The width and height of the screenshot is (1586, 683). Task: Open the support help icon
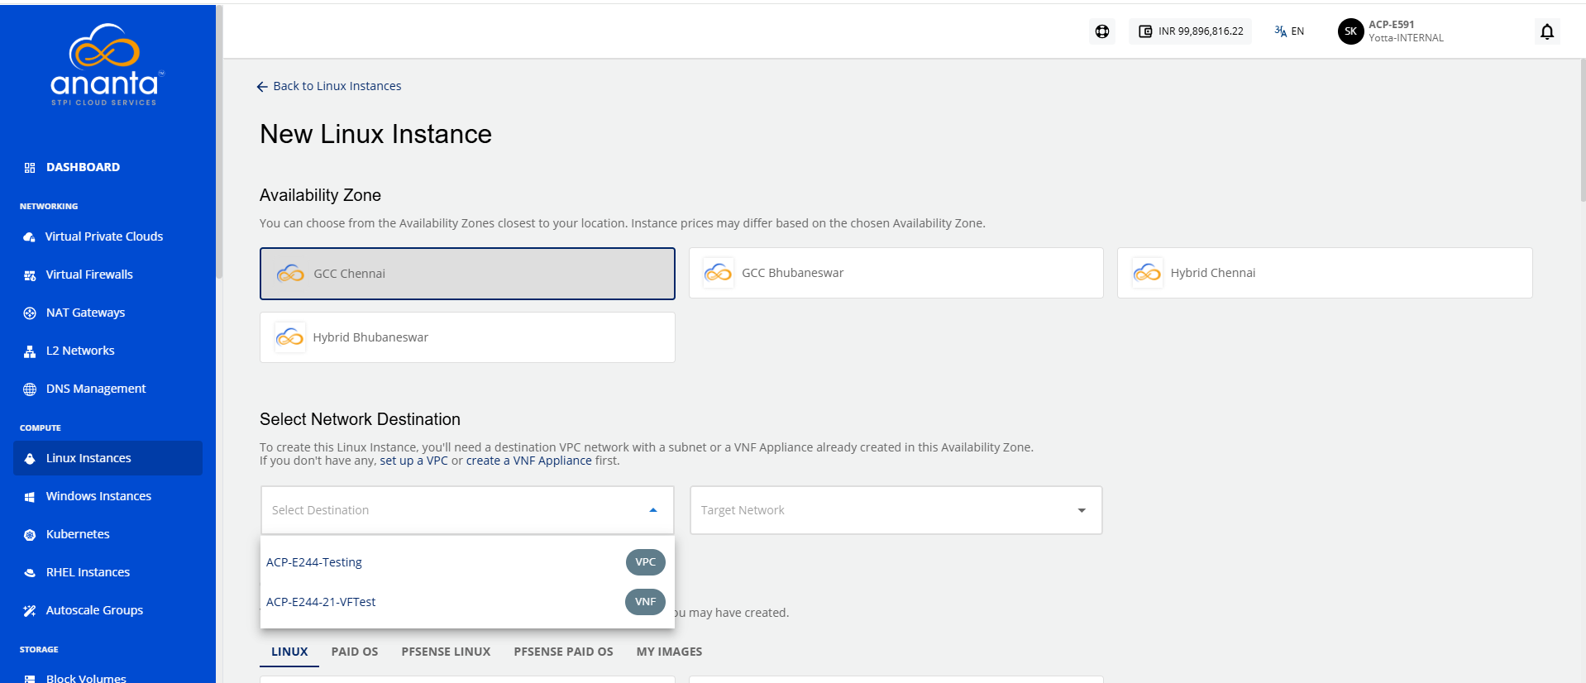pyautogui.click(x=1102, y=31)
